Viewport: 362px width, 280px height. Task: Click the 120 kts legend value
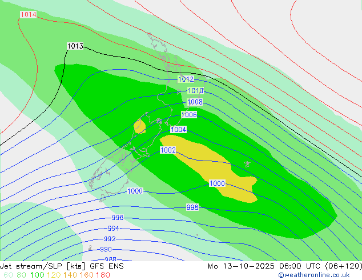click(x=54, y=275)
